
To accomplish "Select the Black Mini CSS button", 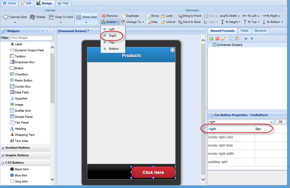I will 20,169.
